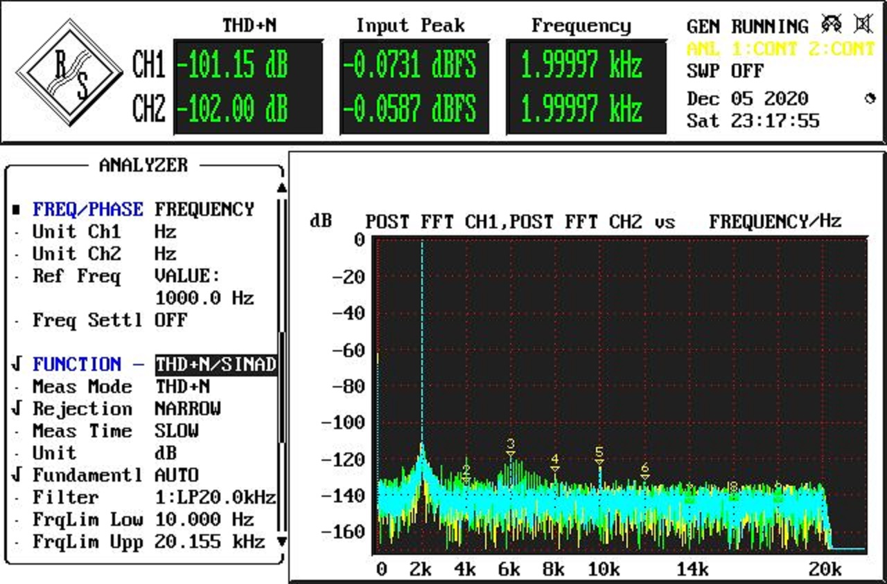
Task: Click the GEN RUNNING status text
Action: point(748,27)
